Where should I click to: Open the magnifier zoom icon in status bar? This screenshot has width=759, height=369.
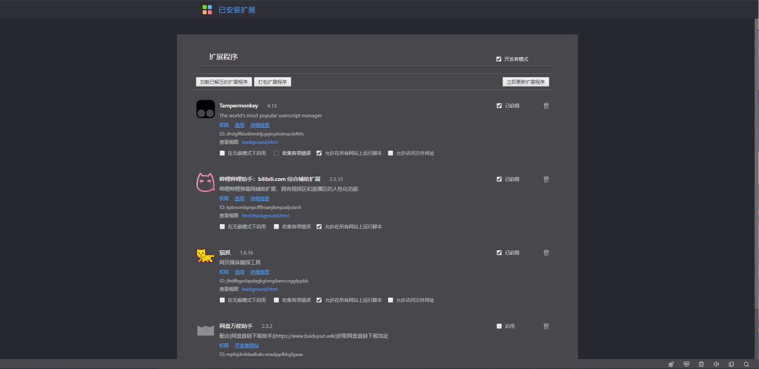coord(746,364)
